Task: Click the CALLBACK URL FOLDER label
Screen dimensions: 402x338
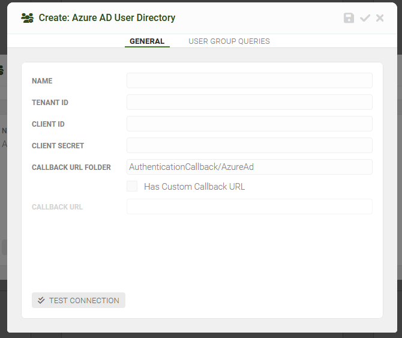Action: pyautogui.click(x=71, y=167)
